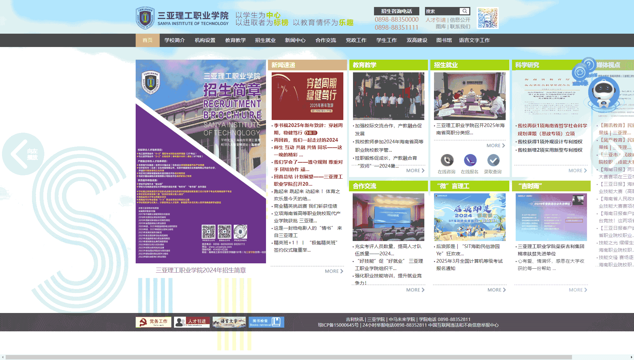Open the 学生工作 menu item
The height and width of the screenshot is (360, 634).
coord(386,40)
